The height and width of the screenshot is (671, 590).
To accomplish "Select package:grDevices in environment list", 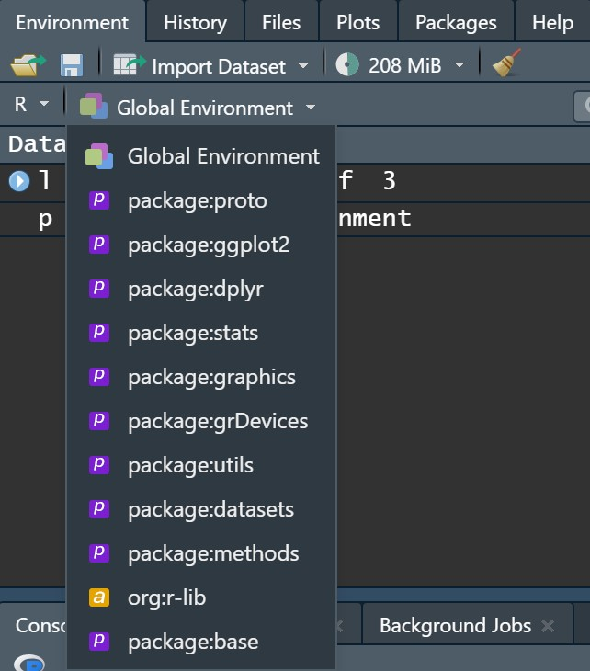I will tap(201, 421).
